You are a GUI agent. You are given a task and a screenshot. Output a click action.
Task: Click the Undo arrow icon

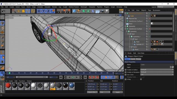click(x=4, y=11)
